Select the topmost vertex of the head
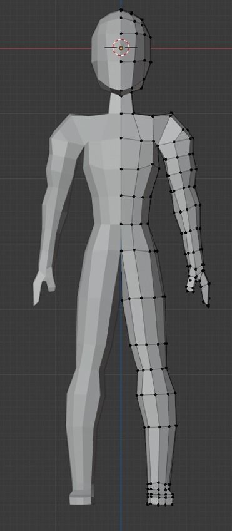Viewport: 232px width, 531px height. pos(121,10)
